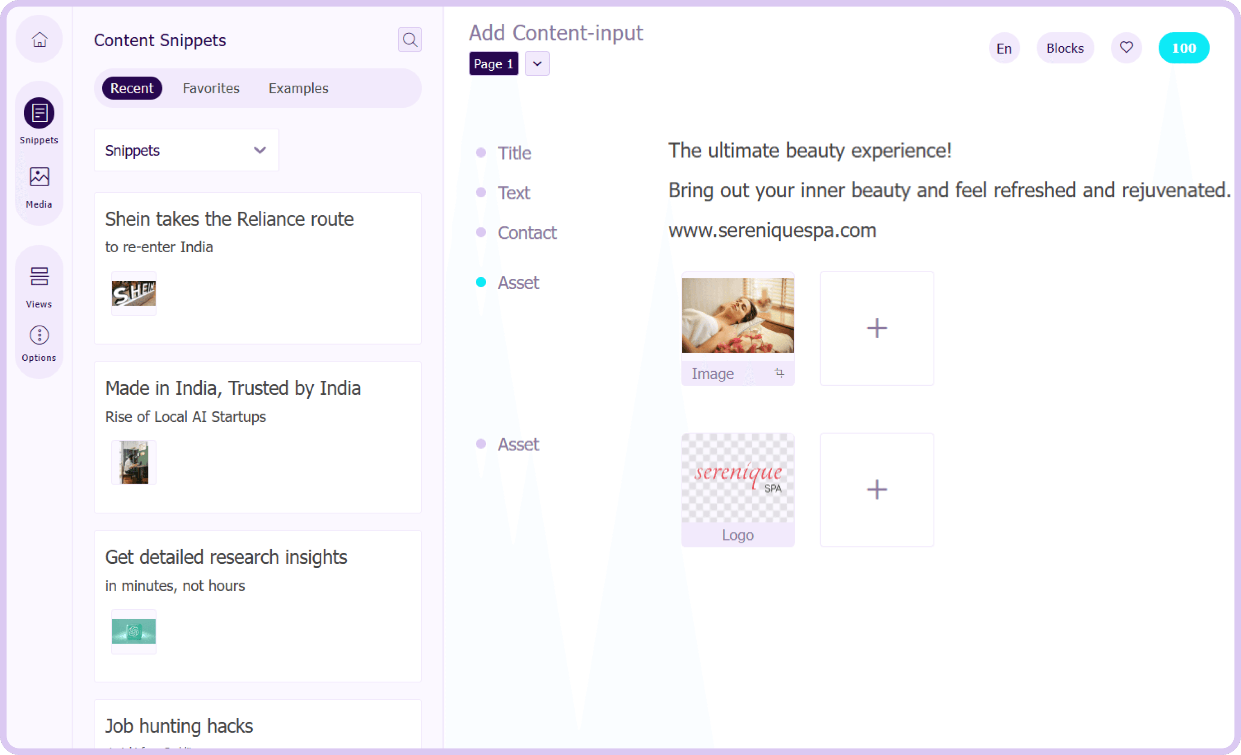The image size is (1241, 755).
Task: Open the serenique SPA logo thumbnail
Action: [x=738, y=477]
